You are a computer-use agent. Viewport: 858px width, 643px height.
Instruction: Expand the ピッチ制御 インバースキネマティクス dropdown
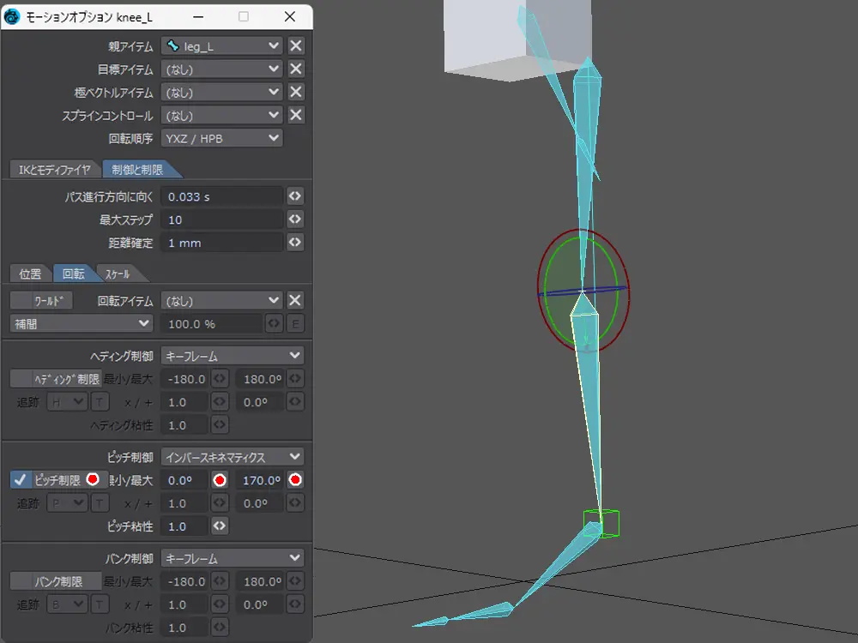coord(232,457)
